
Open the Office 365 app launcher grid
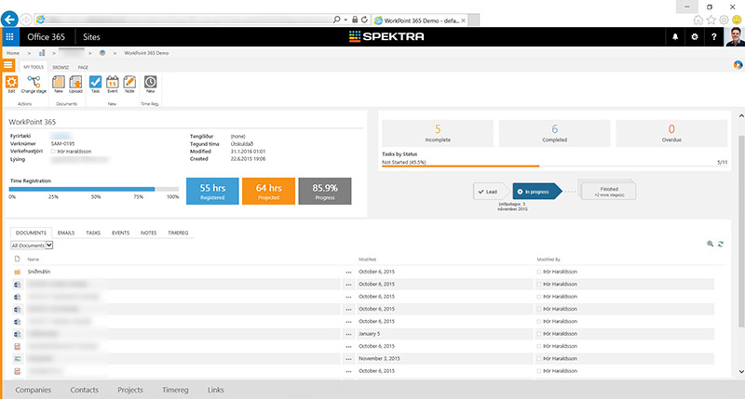[9, 36]
